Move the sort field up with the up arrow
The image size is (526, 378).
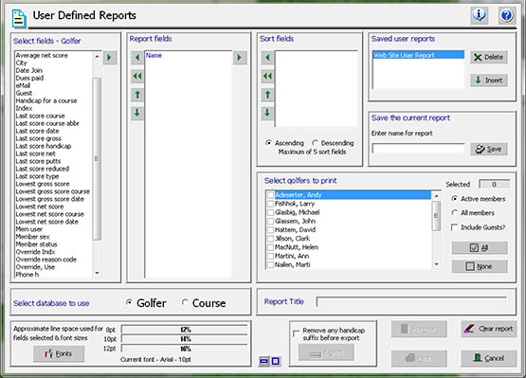(x=267, y=95)
